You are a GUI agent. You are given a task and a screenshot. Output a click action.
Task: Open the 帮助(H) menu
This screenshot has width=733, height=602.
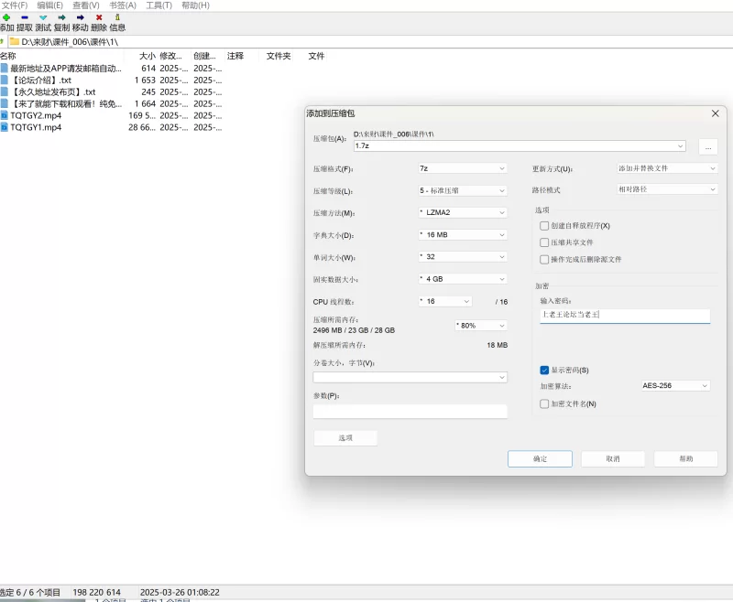coord(195,5)
